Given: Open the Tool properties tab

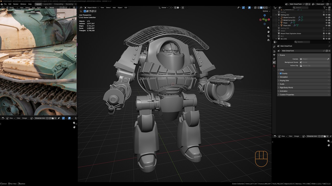Looking at the screenshot, I should (274, 47).
